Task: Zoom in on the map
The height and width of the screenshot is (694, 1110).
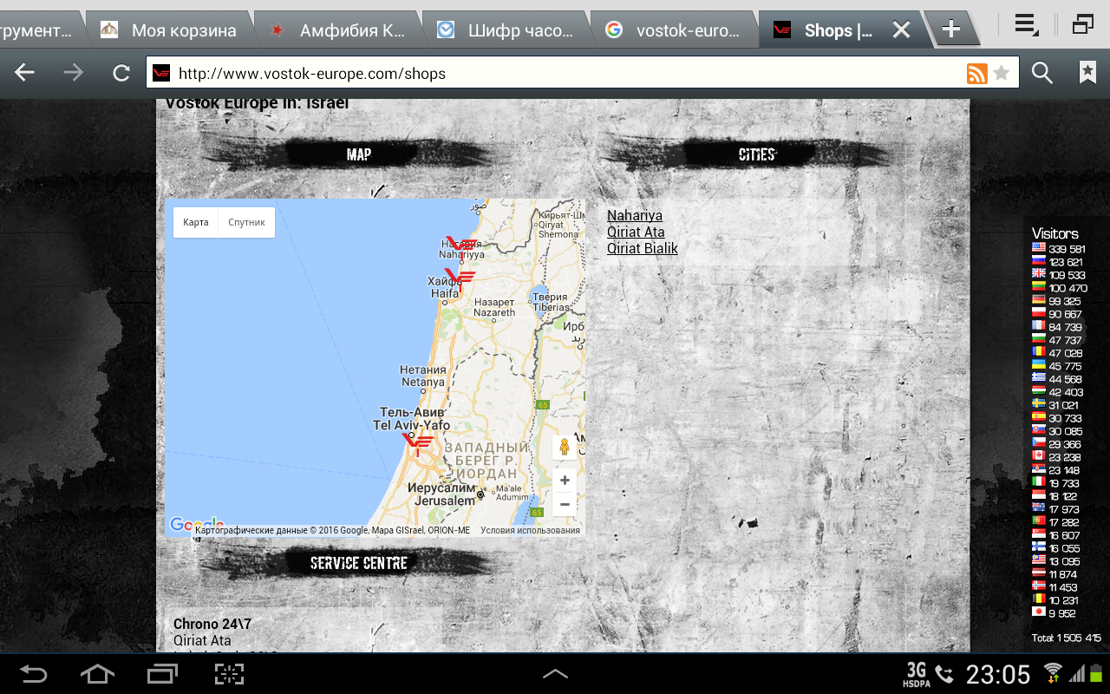Action: tap(565, 481)
